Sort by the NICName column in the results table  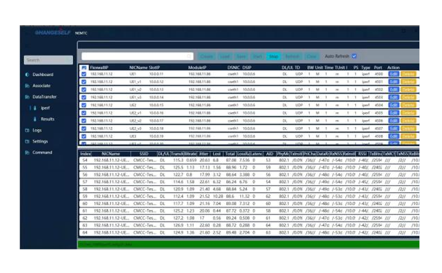coord(111,153)
